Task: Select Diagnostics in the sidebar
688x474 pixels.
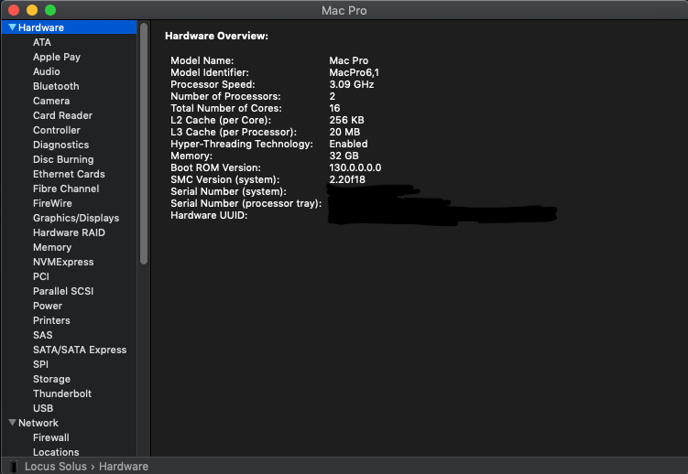Action: pos(61,145)
